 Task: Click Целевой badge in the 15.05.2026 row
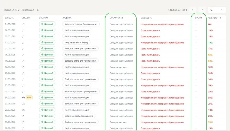coord(47,122)
